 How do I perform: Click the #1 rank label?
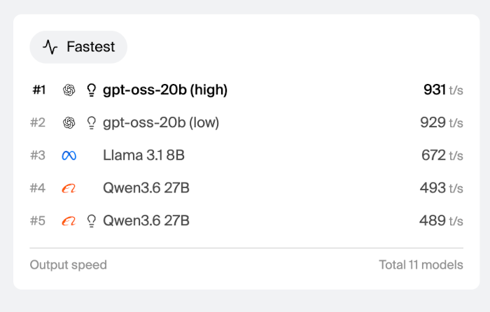click(x=39, y=90)
